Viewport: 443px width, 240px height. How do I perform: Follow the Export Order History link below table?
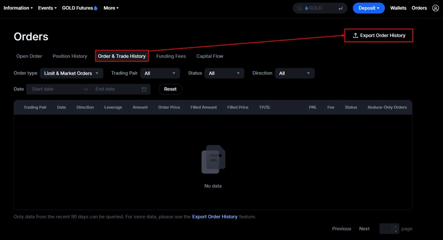[x=215, y=217]
